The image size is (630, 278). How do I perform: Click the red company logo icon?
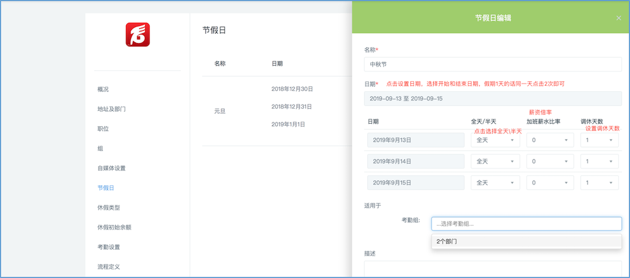137,34
